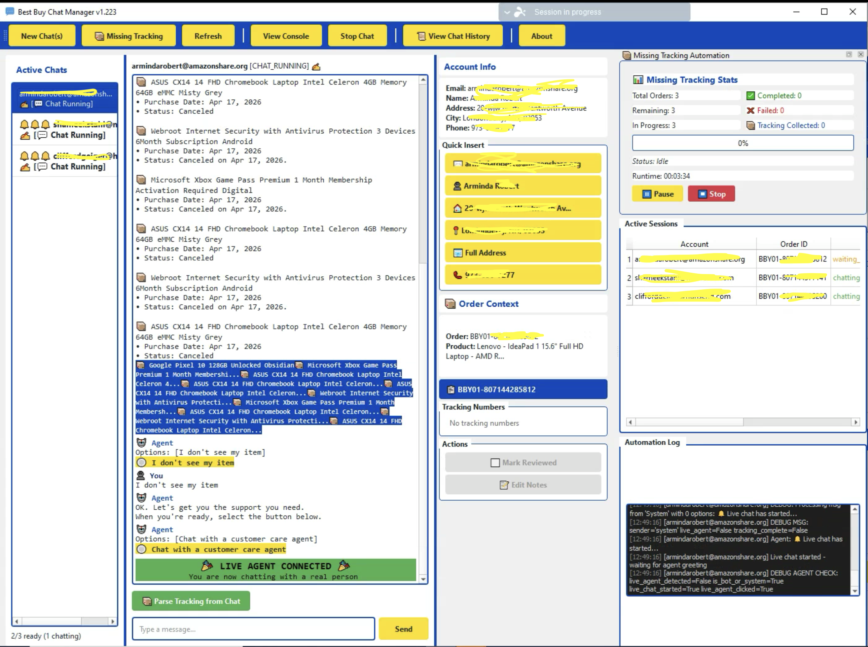This screenshot has width=868, height=647.
Task: Click the Send button
Action: (403, 629)
